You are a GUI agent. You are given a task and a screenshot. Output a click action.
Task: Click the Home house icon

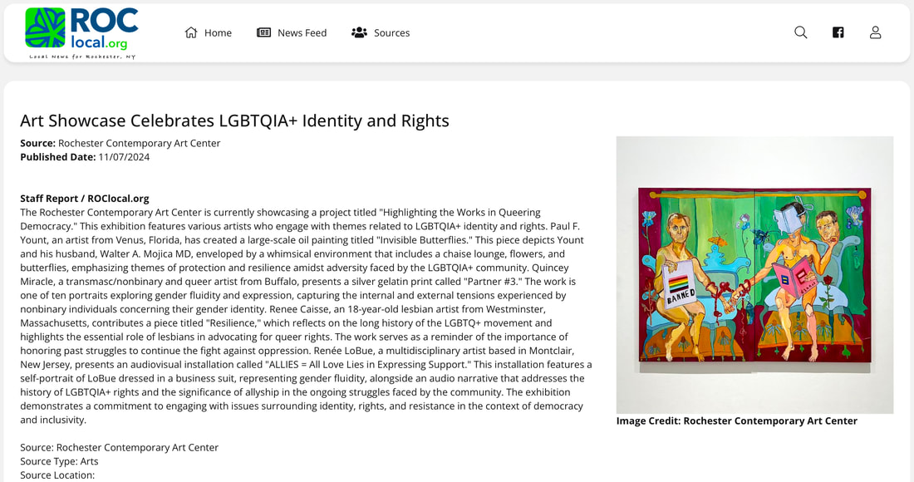pos(191,32)
